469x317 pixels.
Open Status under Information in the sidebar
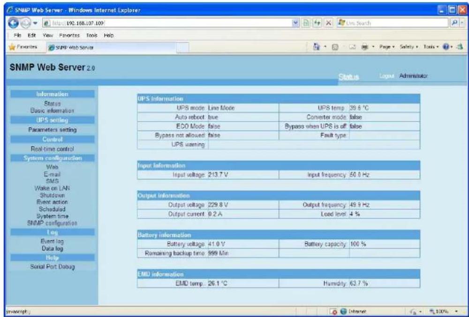pos(53,104)
